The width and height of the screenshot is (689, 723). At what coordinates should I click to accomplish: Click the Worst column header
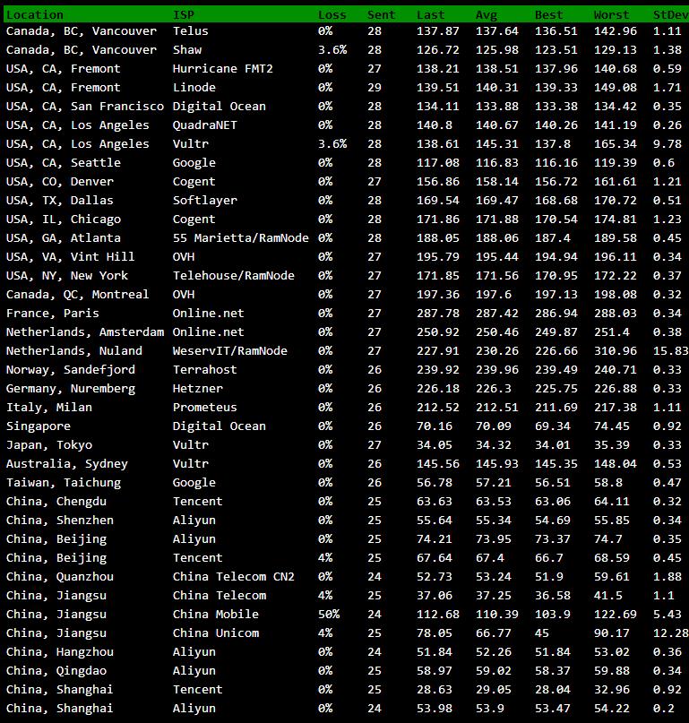click(612, 15)
